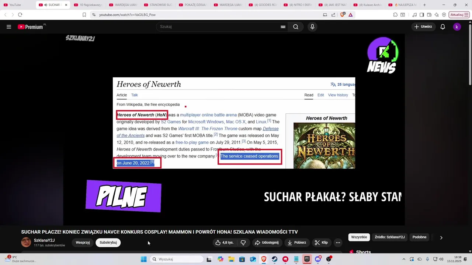Open a new tab with plus button
The image size is (472, 265).
click(424, 5)
